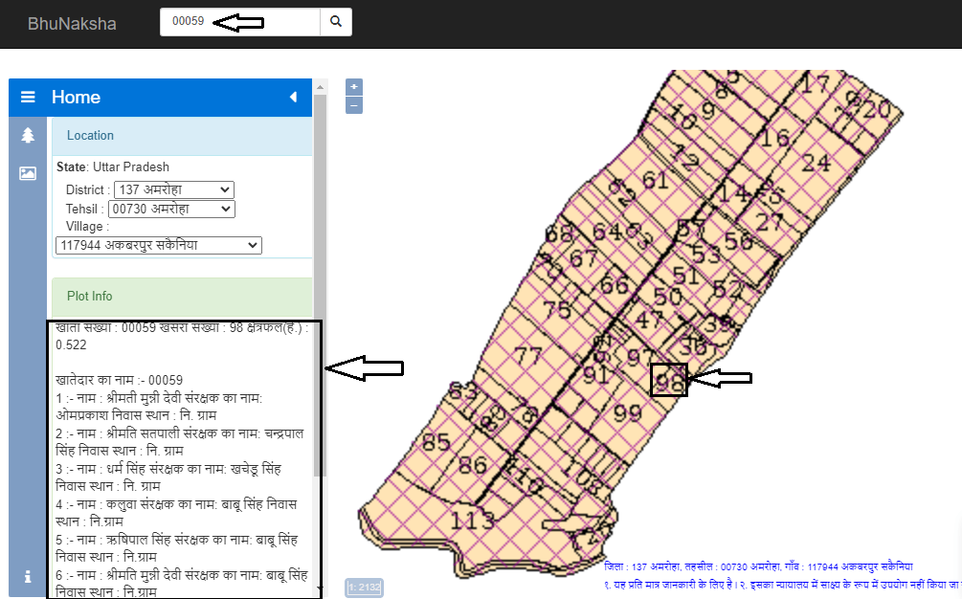Click the खातेदार का नाम :- 00059 line
The width and height of the screenshot is (962, 599).
pos(119,380)
